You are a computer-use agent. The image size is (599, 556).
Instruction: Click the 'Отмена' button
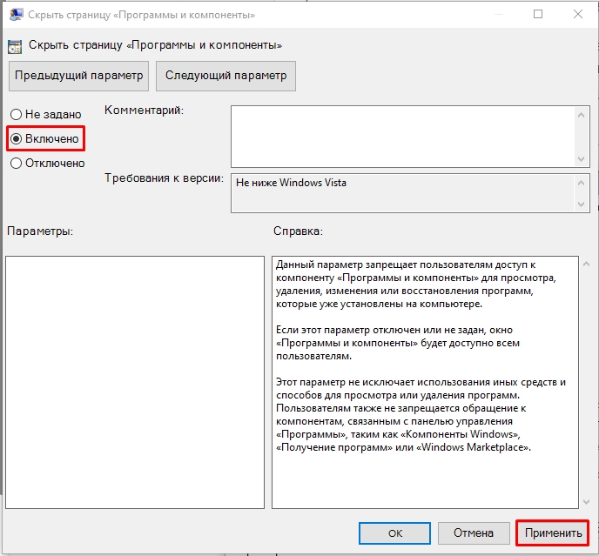coord(474,533)
